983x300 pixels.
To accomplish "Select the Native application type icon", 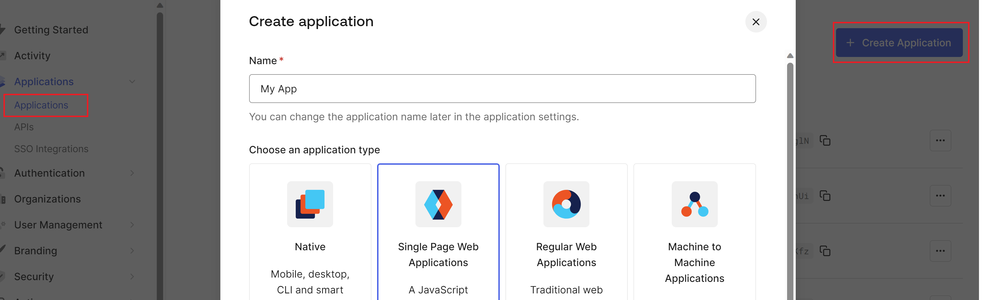I will [x=310, y=204].
